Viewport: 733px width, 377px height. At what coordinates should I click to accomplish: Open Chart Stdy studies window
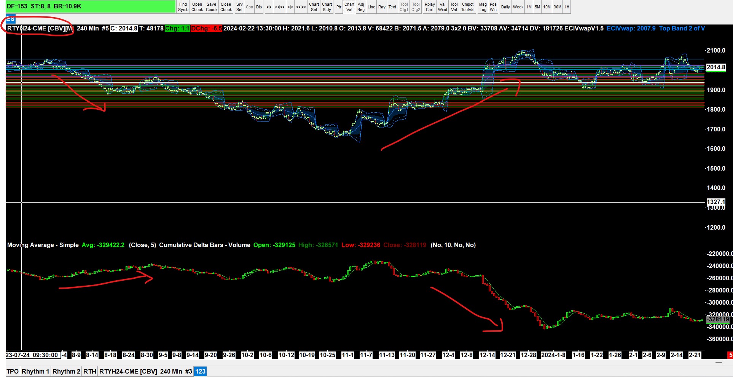(x=327, y=7)
